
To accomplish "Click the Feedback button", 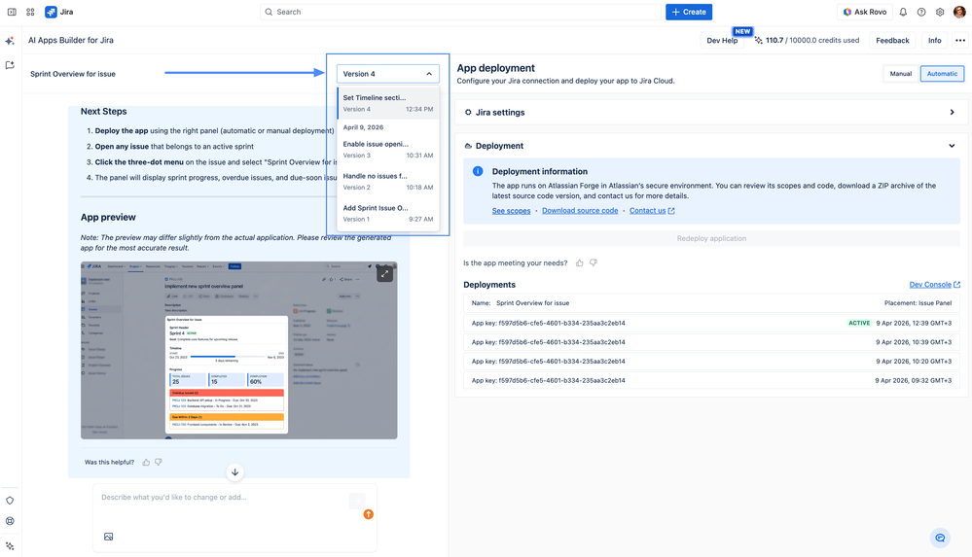I will point(892,40).
